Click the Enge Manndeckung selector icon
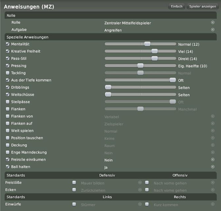The image size is (221, 211). click(213, 152)
